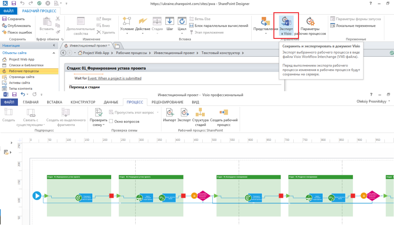Open Локальные переменные

[x=353, y=26]
